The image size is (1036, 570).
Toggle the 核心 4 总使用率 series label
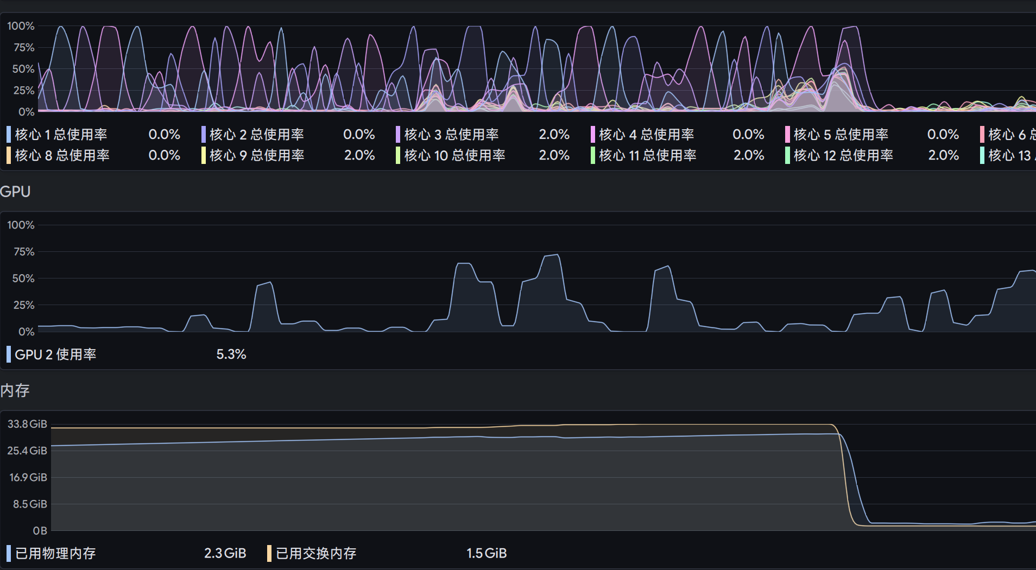pyautogui.click(x=646, y=134)
